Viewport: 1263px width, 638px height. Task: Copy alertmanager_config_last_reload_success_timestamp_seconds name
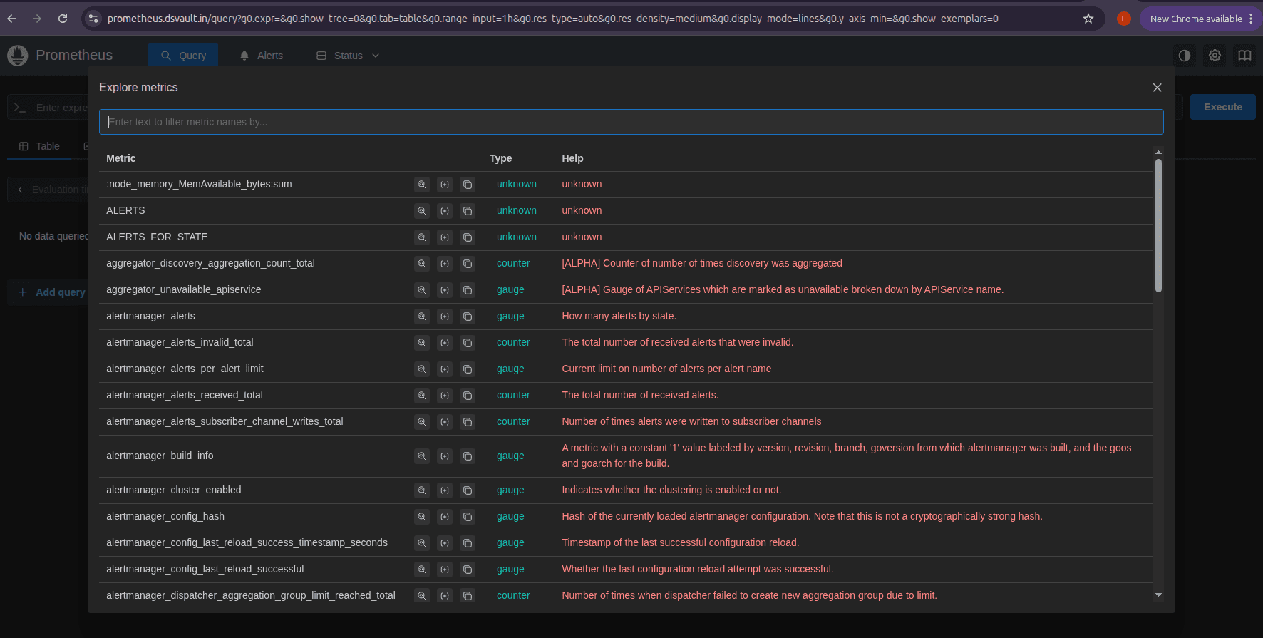[x=468, y=543]
